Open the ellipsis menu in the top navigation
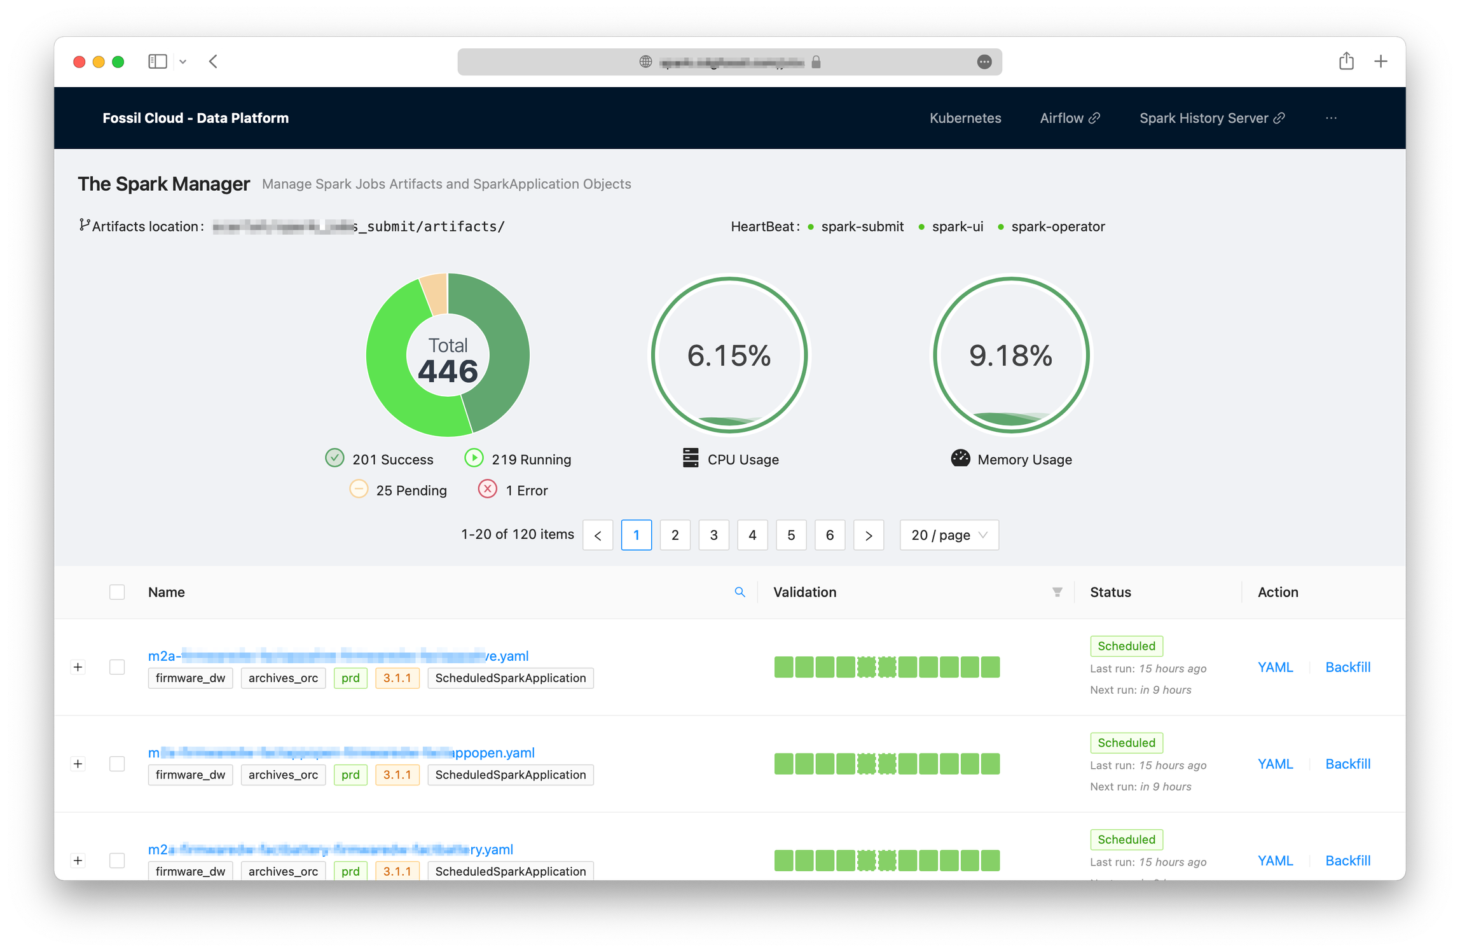This screenshot has width=1460, height=952. pos(1331,118)
